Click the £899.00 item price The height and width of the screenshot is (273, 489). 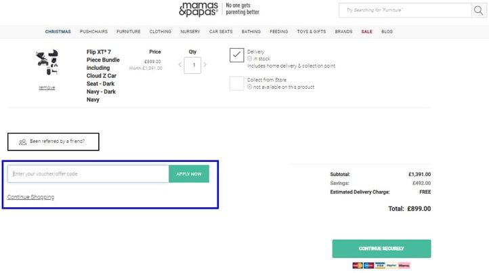[152, 62]
